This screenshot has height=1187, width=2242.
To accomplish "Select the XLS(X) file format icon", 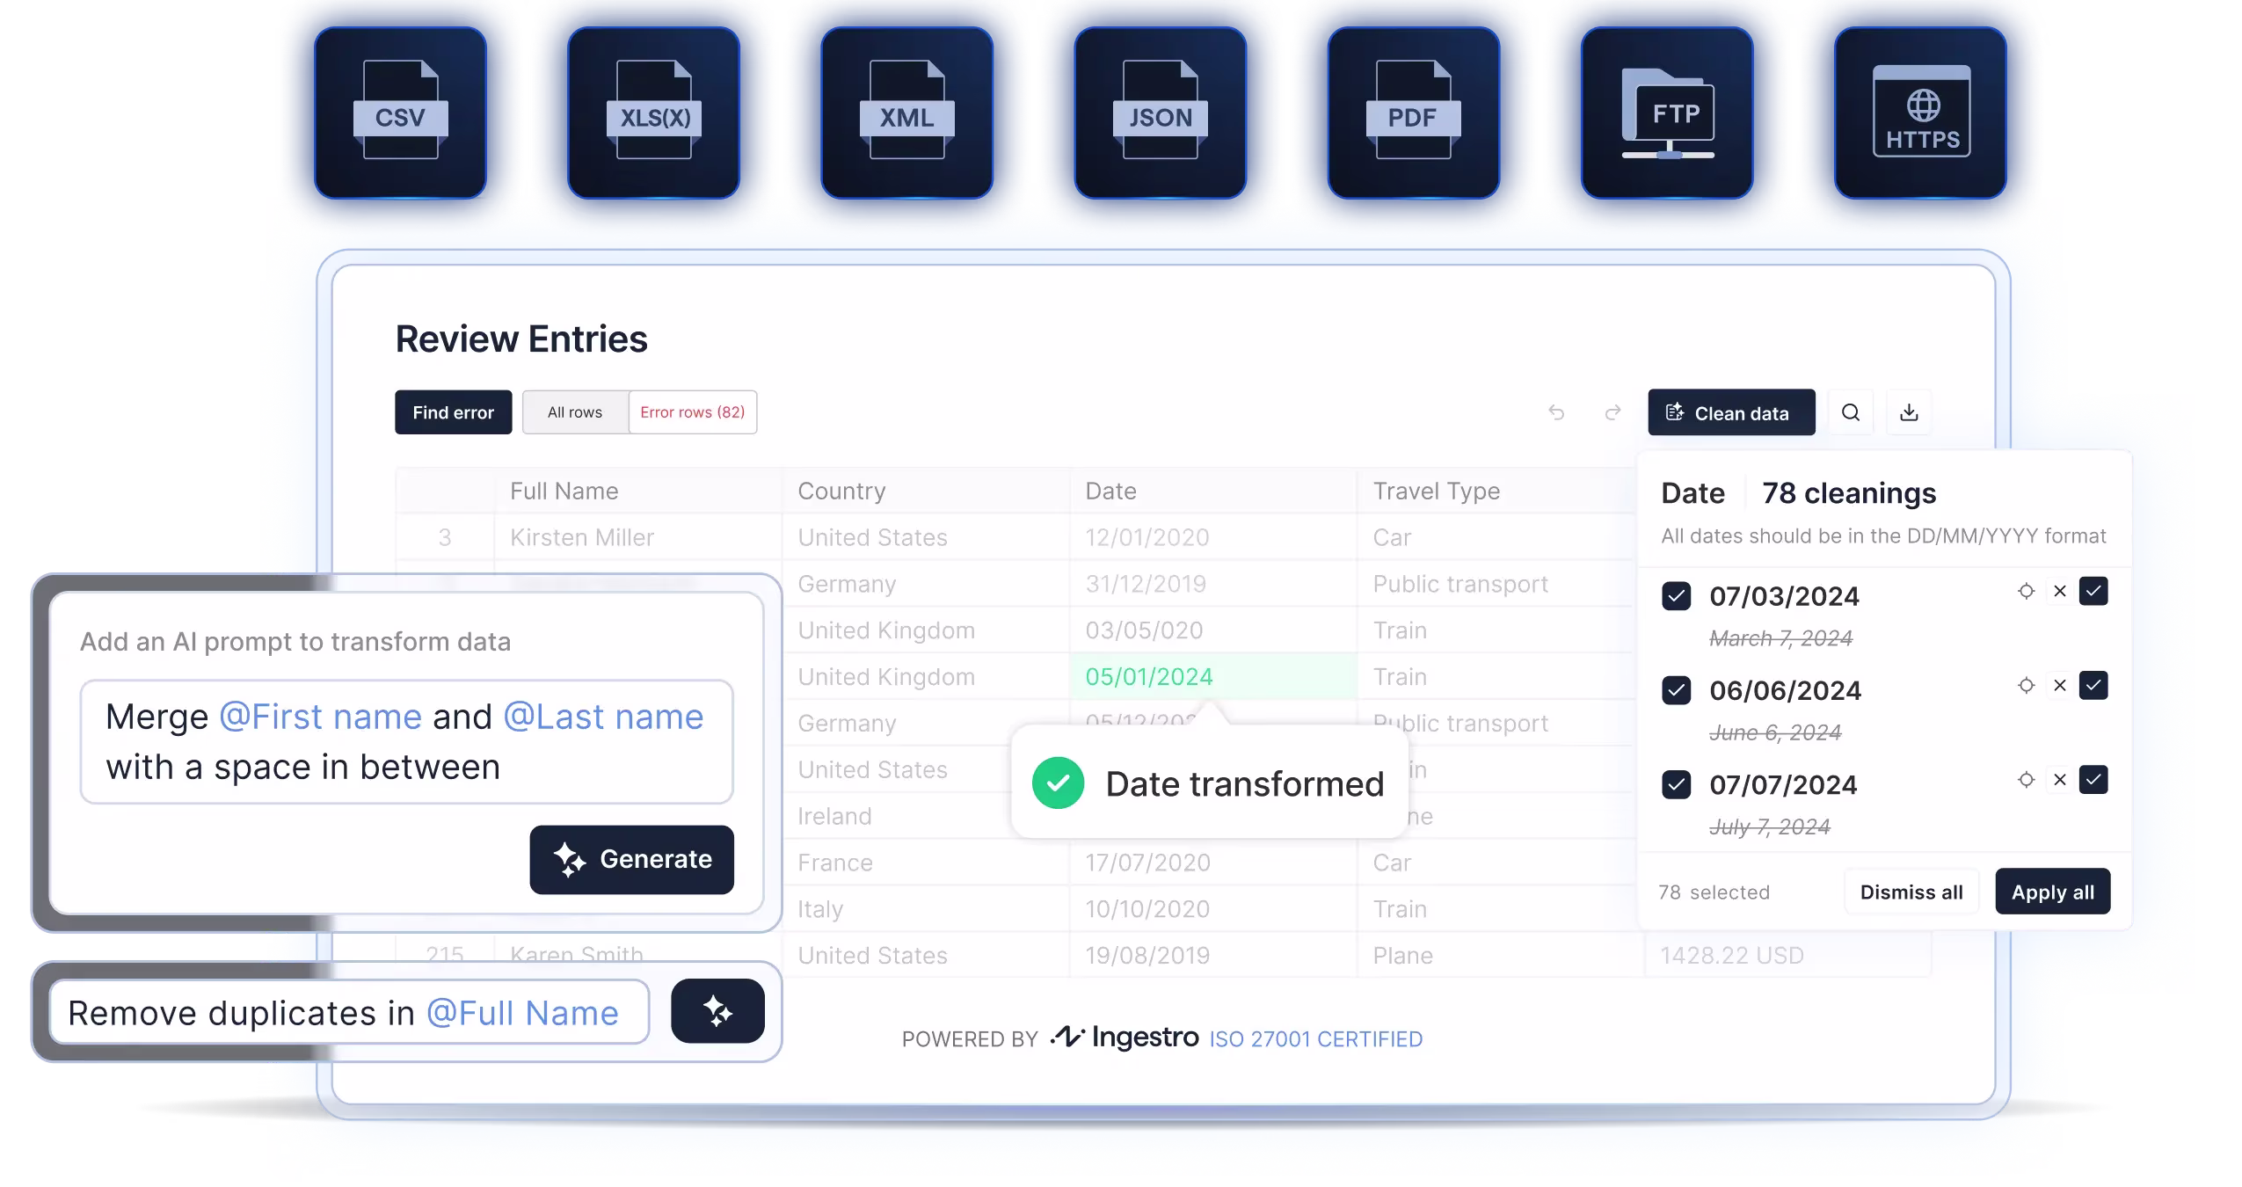I will [653, 112].
